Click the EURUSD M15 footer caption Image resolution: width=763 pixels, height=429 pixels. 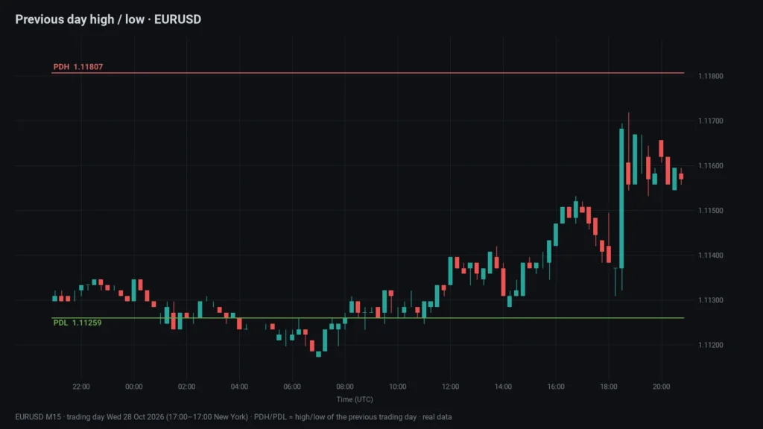click(233, 417)
